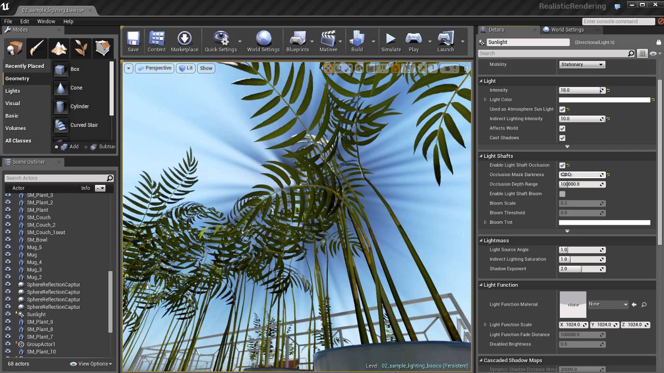This screenshot has width=664, height=373.
Task: Open World Settings toolbar icon
Action: 264,41
